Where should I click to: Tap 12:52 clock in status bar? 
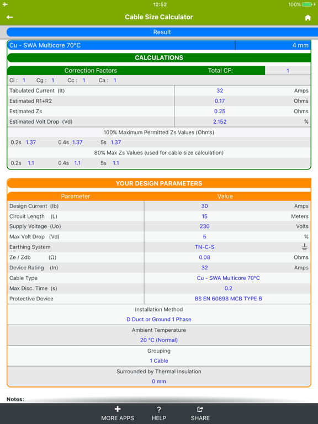point(160,4)
